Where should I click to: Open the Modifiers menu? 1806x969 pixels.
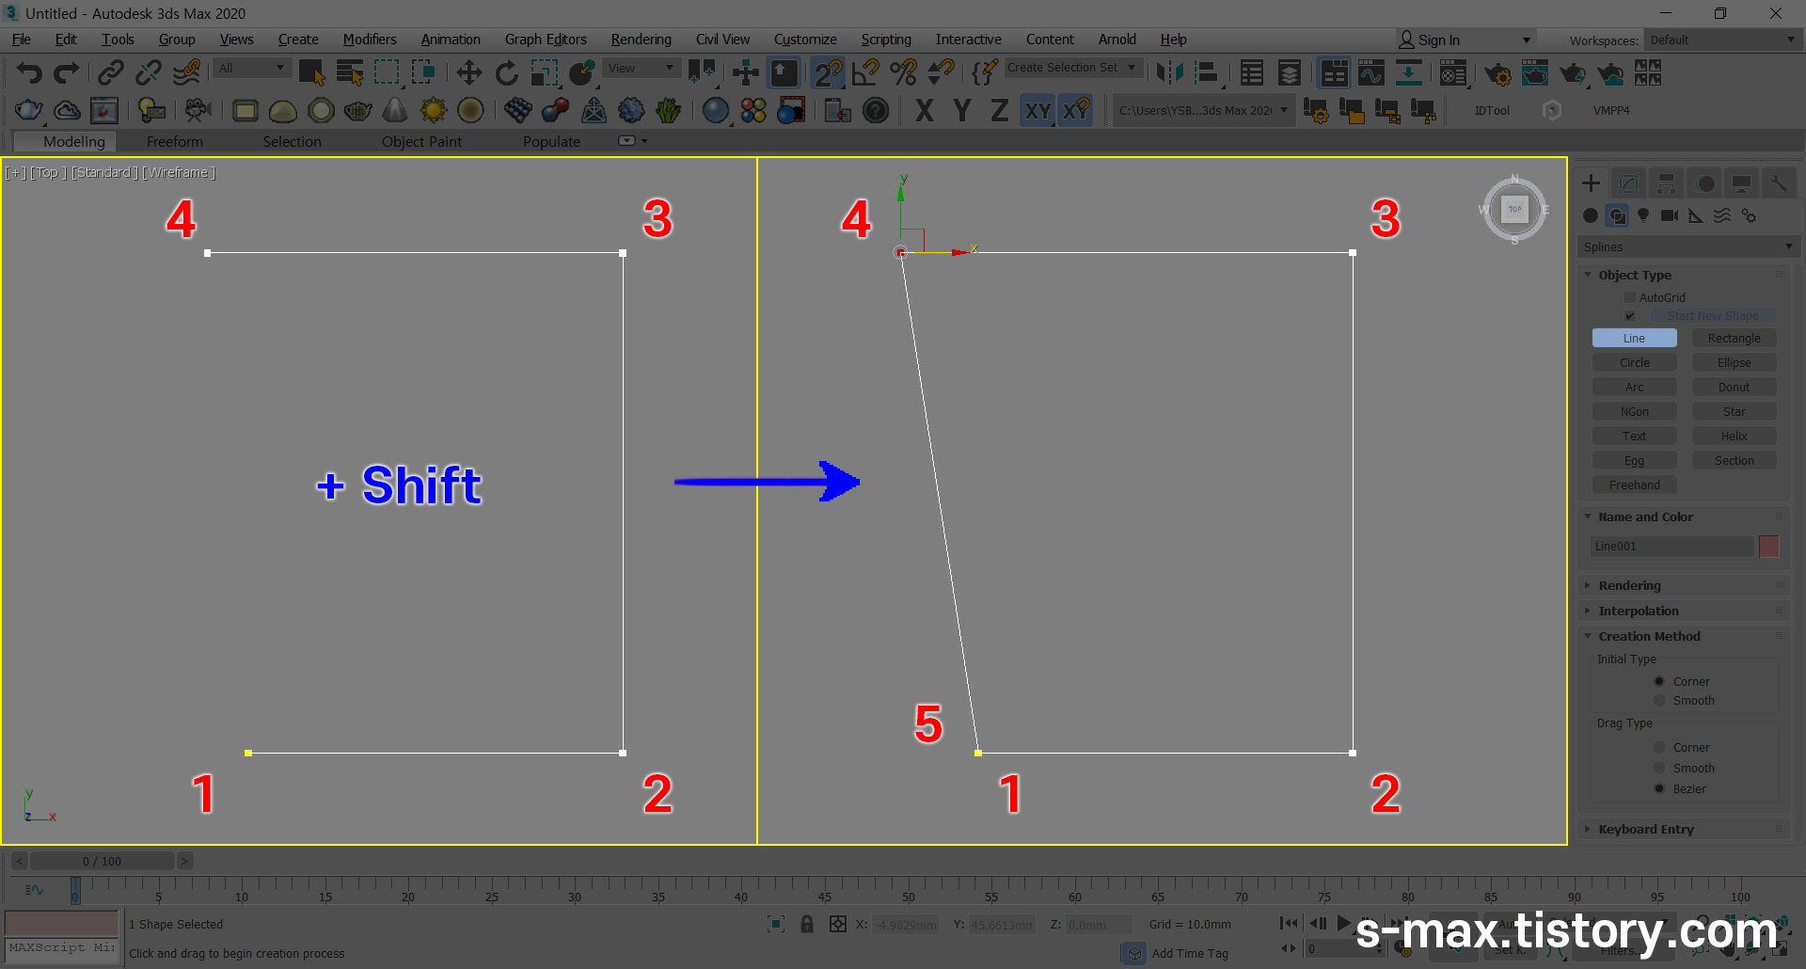(369, 40)
